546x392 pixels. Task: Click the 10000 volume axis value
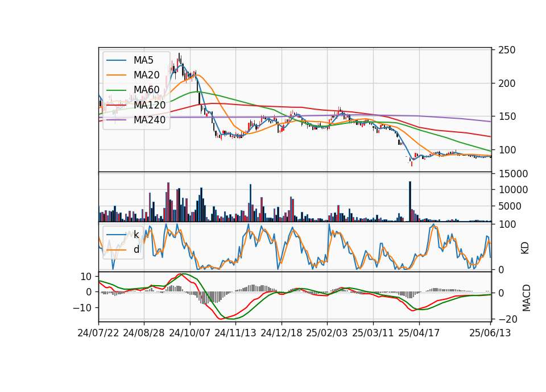click(513, 190)
